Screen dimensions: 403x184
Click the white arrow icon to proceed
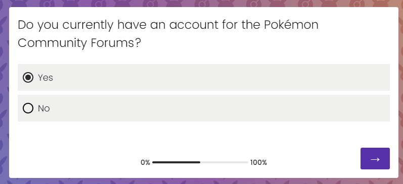375,159
